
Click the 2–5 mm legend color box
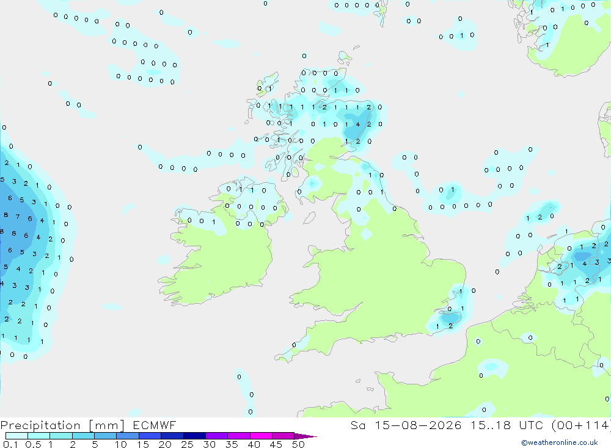tap(83, 436)
